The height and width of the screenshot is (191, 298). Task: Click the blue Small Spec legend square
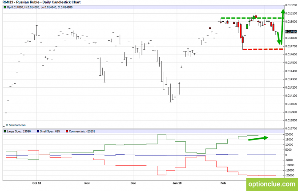(x=38, y=131)
